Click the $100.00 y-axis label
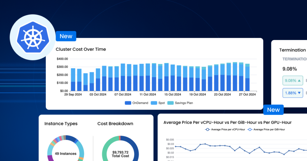Screen dimensions: 307x161 point(62,83)
